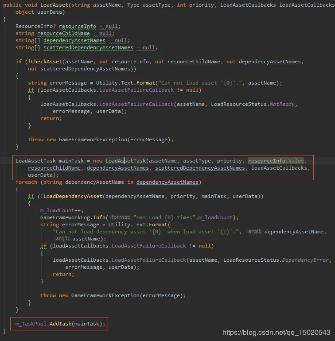The width and height of the screenshot is (335, 341).
Task: Click the DependencyError enum value
Action: click(305, 260)
